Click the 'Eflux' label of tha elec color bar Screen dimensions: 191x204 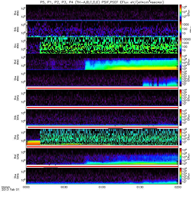pyautogui.click(x=188, y=13)
